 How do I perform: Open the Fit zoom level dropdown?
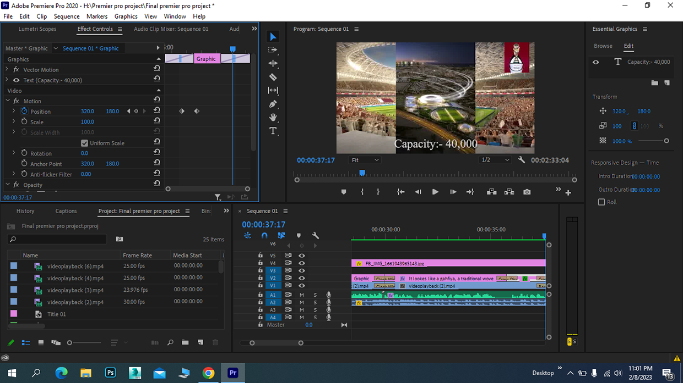pyautogui.click(x=365, y=160)
